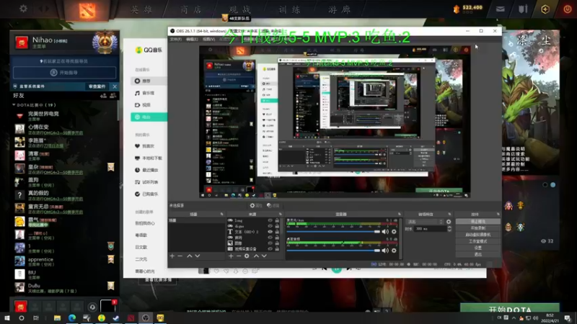577x324 pixels.
Task: Select the highlighted radio item in QQ Music sidebar
Action: 149,117
